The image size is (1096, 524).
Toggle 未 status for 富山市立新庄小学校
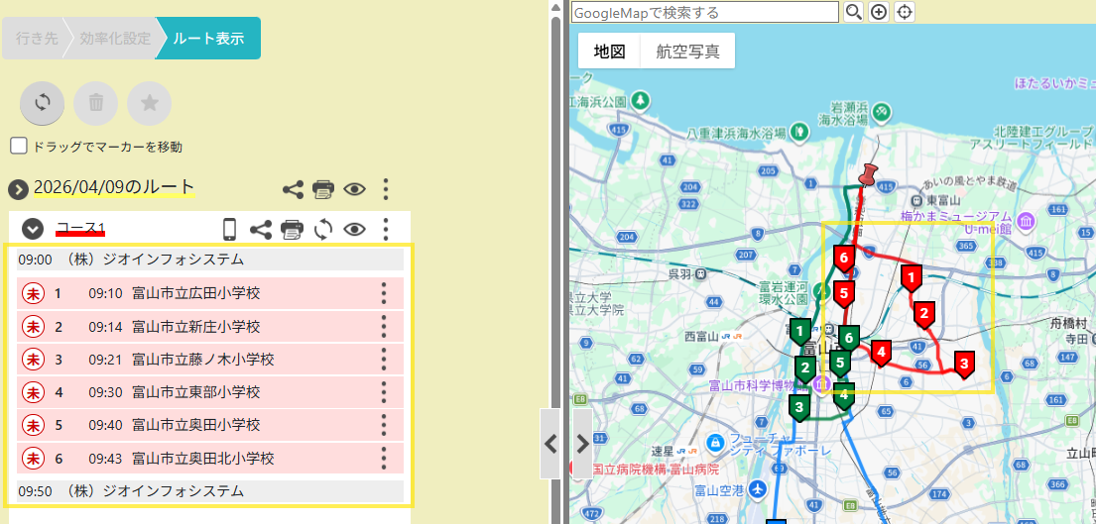(x=33, y=327)
